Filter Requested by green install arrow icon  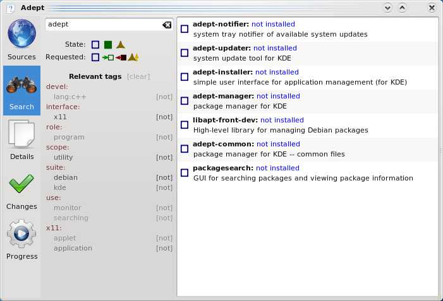tap(108, 57)
